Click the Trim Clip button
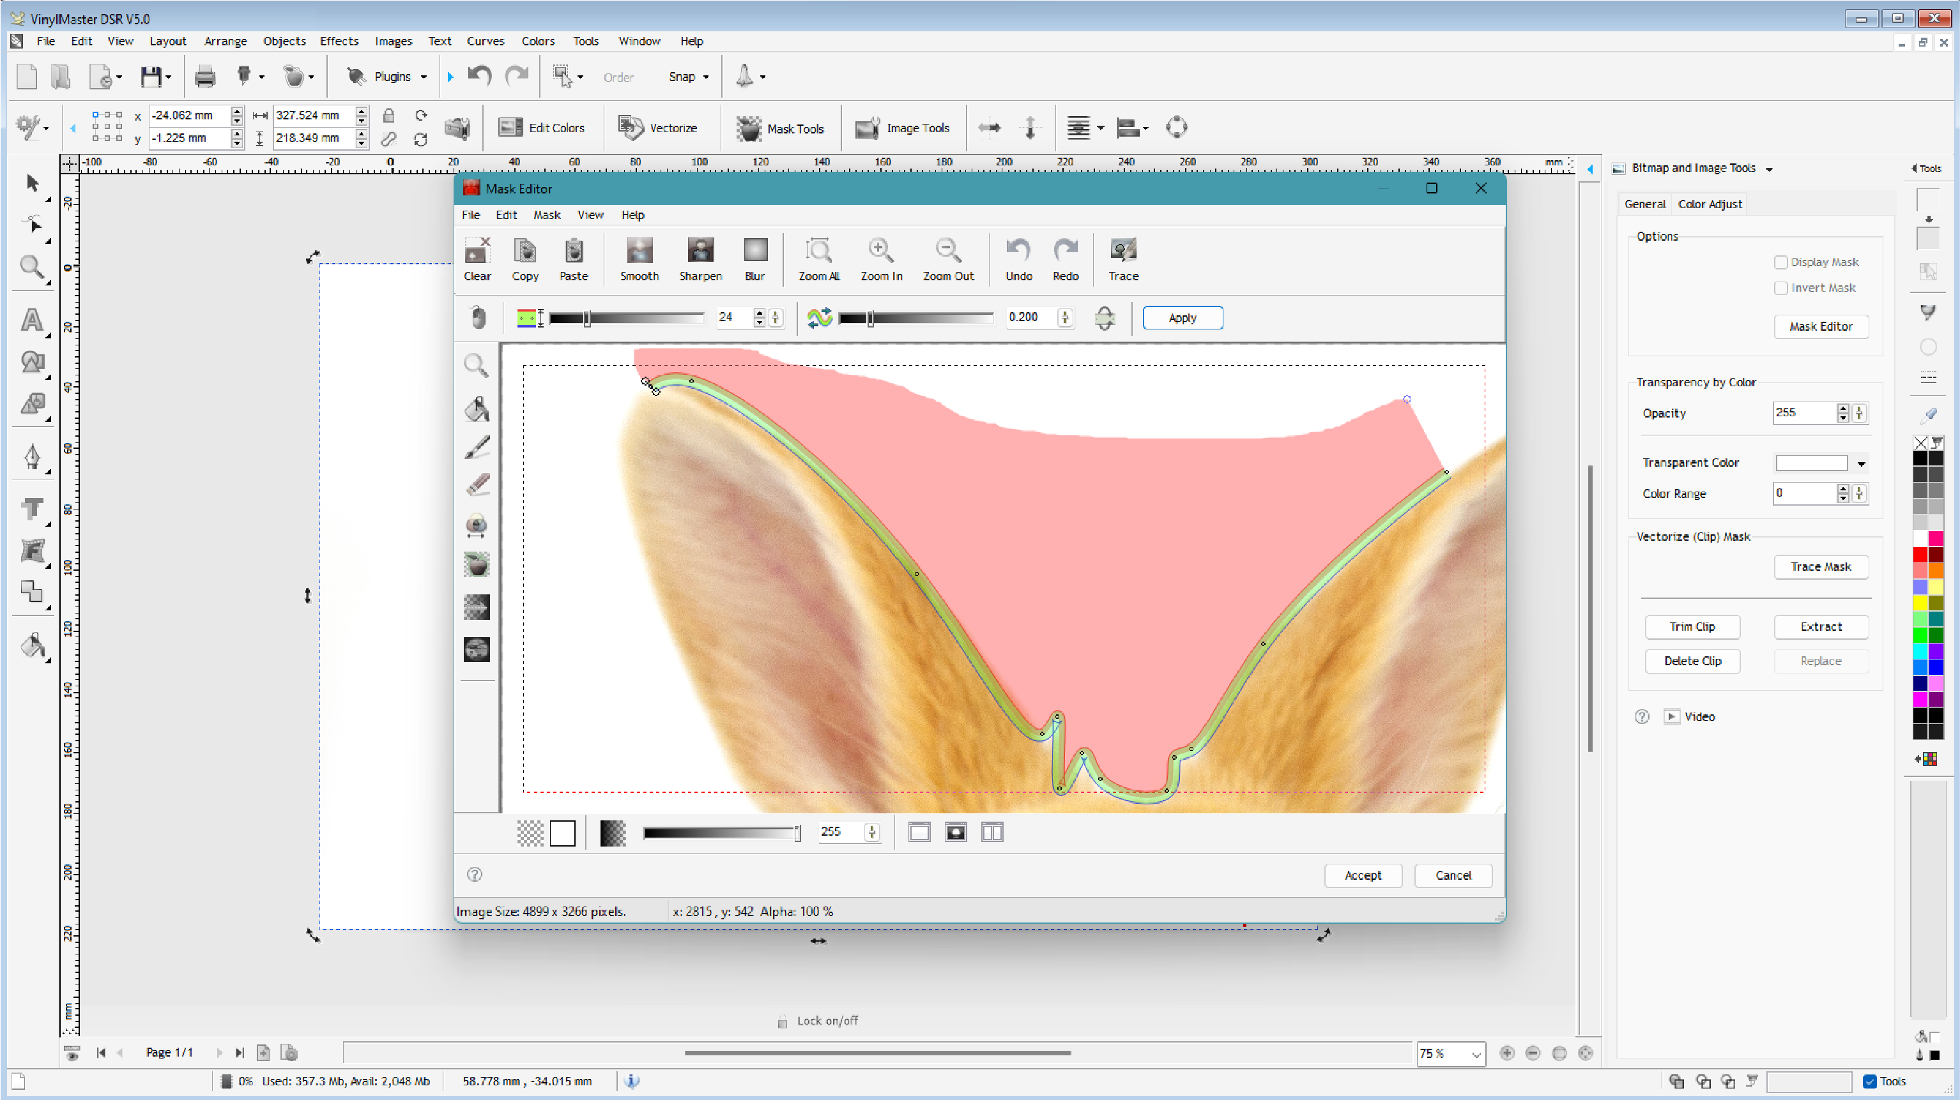 pyautogui.click(x=1692, y=627)
